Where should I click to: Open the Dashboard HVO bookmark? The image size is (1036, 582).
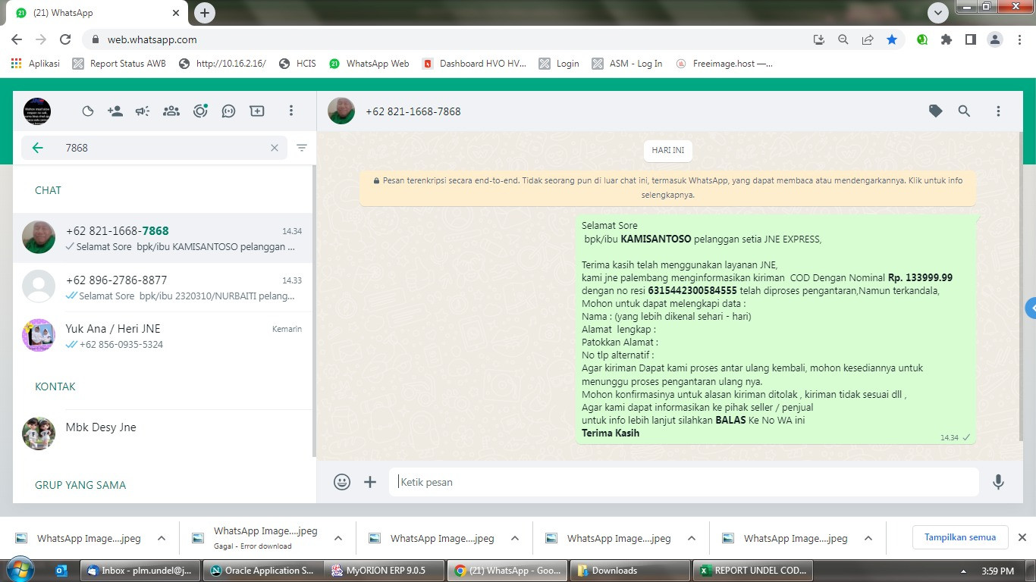474,64
